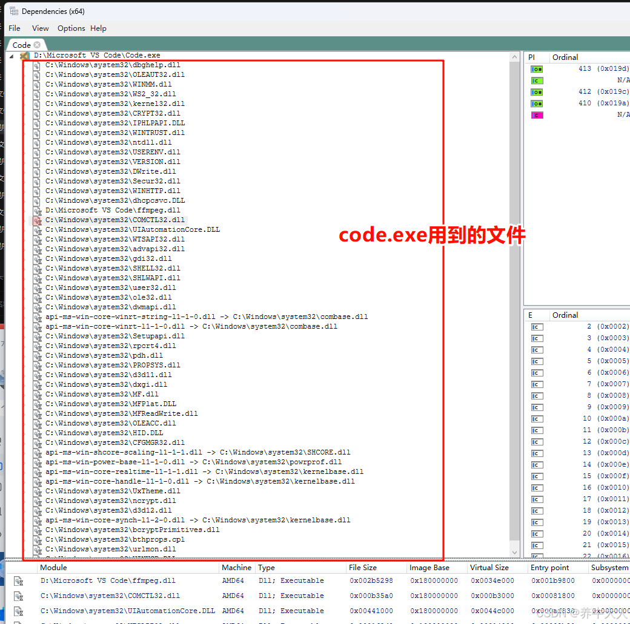The image size is (630, 624).
Task: Click the gdi32.dll module icon
Action: pos(38,259)
